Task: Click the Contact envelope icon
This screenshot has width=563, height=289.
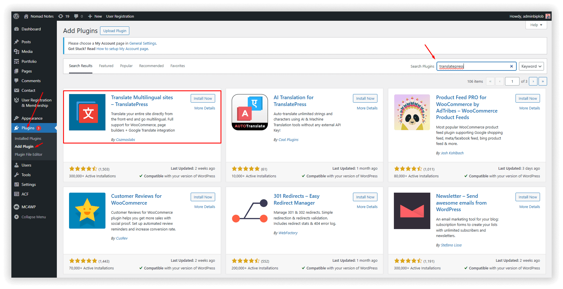Action: (16, 90)
